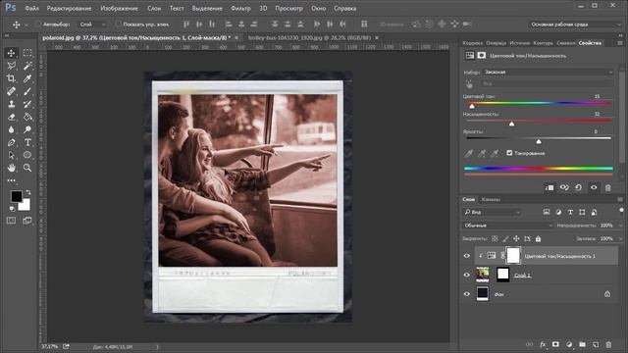Toggle Show Transform Controls checkbox
The height and width of the screenshot is (353, 628).
pyautogui.click(x=118, y=24)
